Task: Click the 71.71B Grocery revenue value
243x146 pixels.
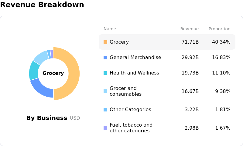Action: 190,42
